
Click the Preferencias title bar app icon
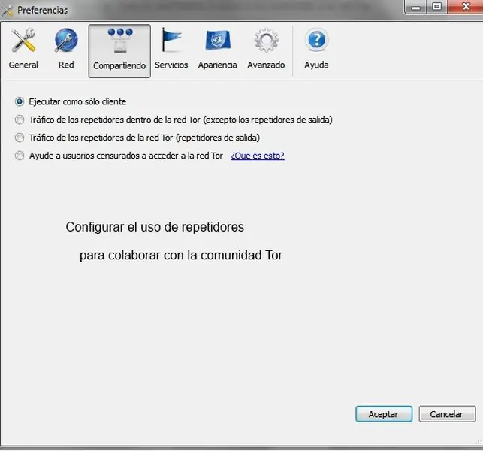[x=7, y=11]
